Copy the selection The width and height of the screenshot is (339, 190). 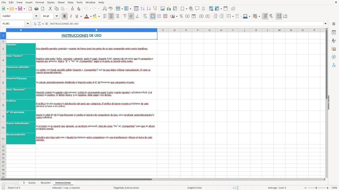[56, 9]
